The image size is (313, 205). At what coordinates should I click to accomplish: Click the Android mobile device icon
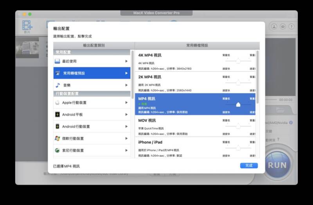(57, 126)
